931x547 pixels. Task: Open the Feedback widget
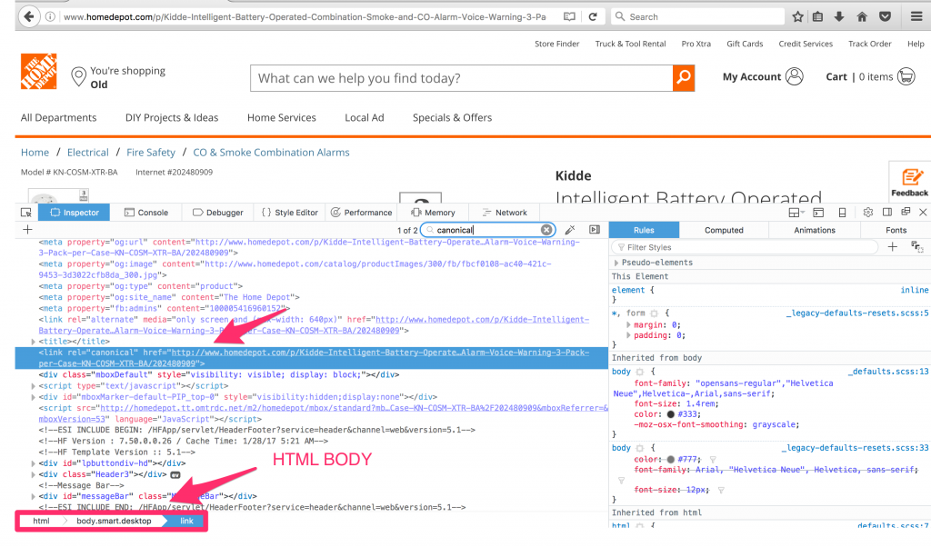click(x=909, y=184)
